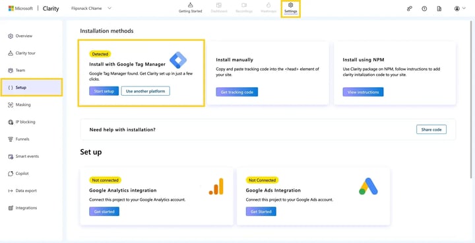475x243 pixels.
Task: Click the Google Analytics logo
Action: click(216, 186)
